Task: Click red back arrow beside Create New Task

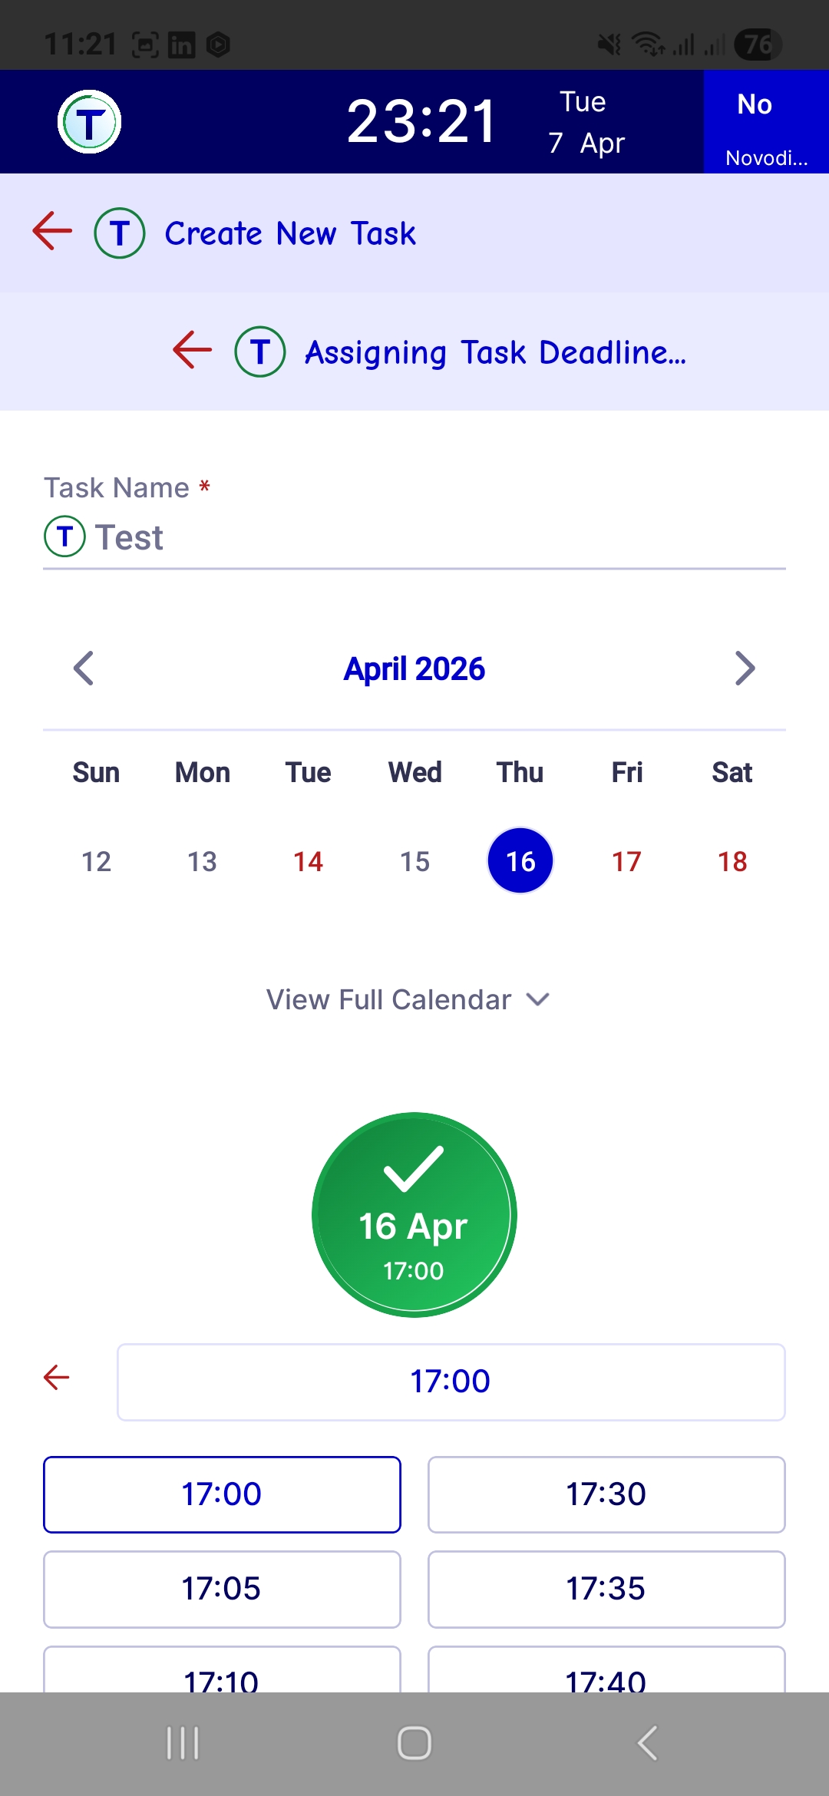Action: (52, 231)
